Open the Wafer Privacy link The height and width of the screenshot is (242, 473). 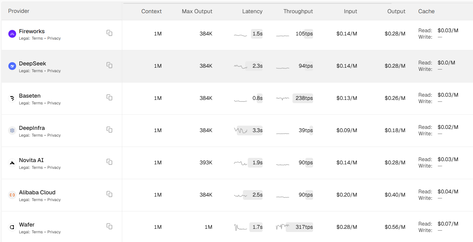point(54,232)
